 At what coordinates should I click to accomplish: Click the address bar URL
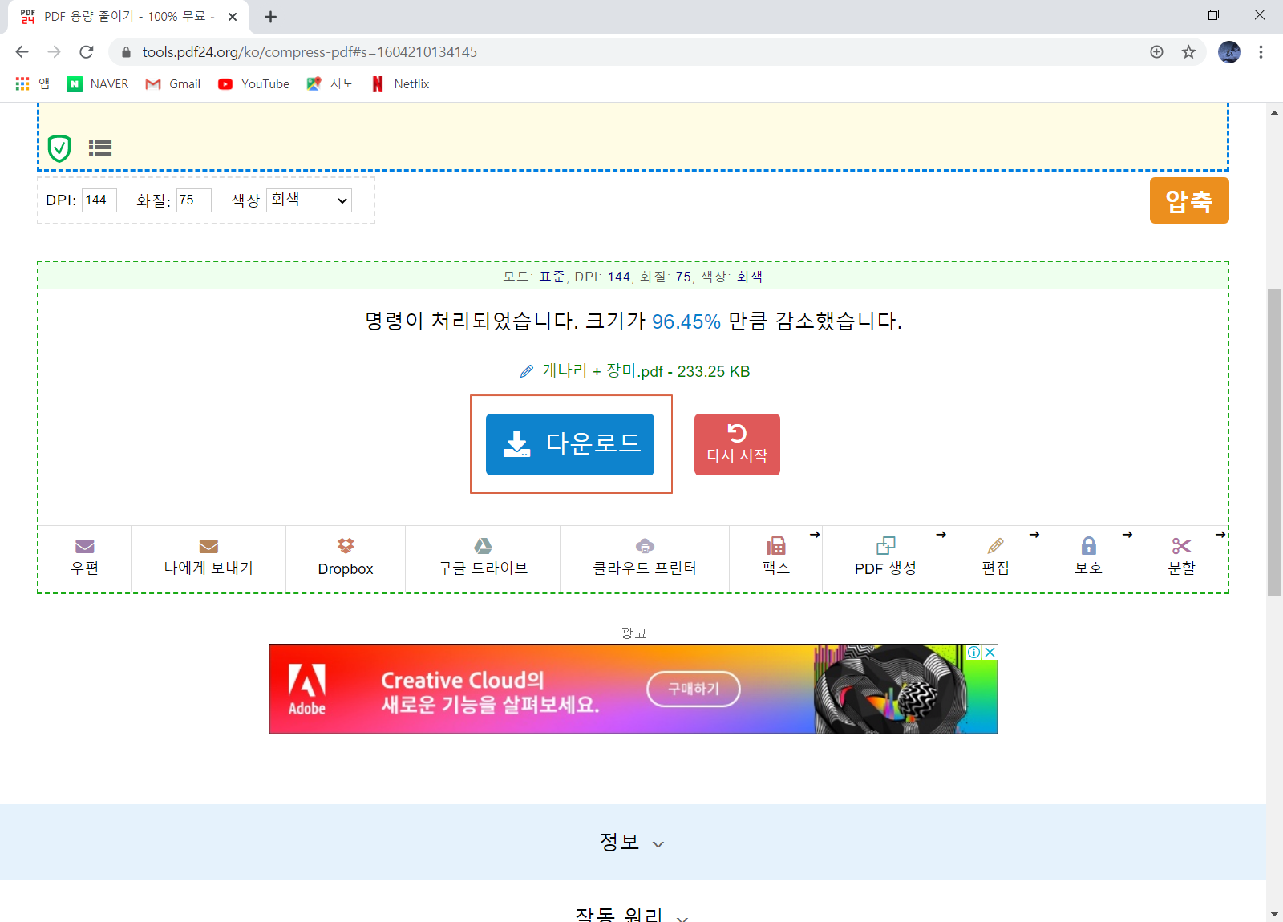[310, 52]
